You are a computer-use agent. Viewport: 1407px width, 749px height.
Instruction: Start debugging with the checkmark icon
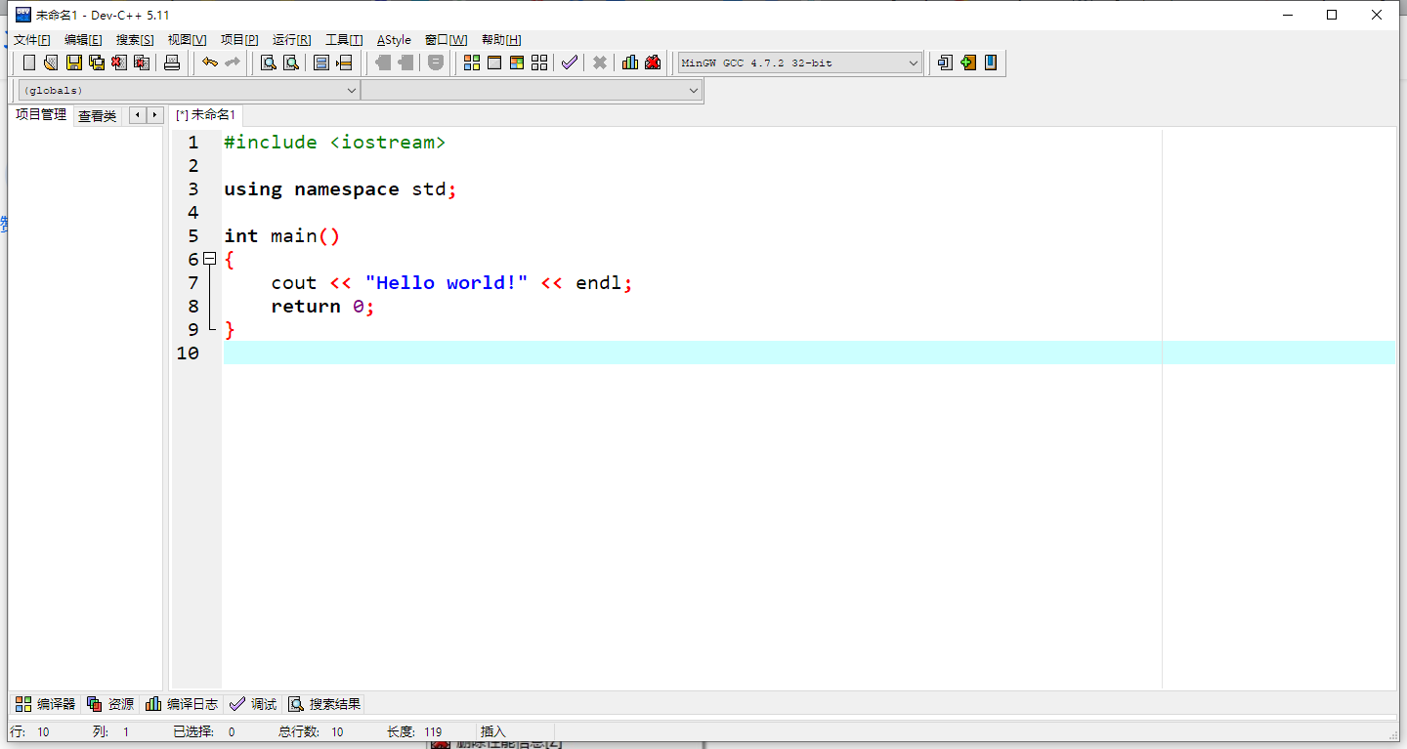click(x=570, y=62)
